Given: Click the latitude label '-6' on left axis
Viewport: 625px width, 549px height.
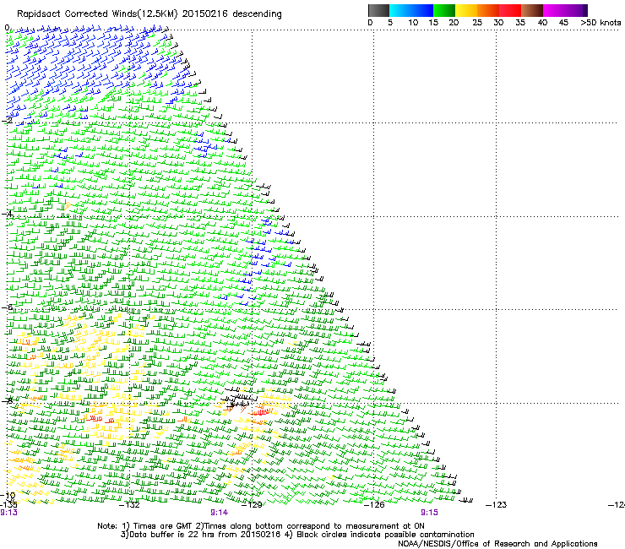Looking at the screenshot, I should click(x=7, y=307).
